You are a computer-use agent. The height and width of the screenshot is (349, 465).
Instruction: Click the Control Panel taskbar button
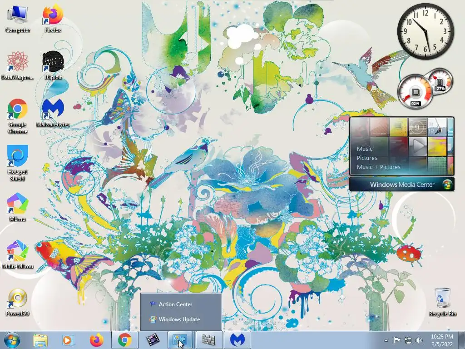click(x=180, y=340)
